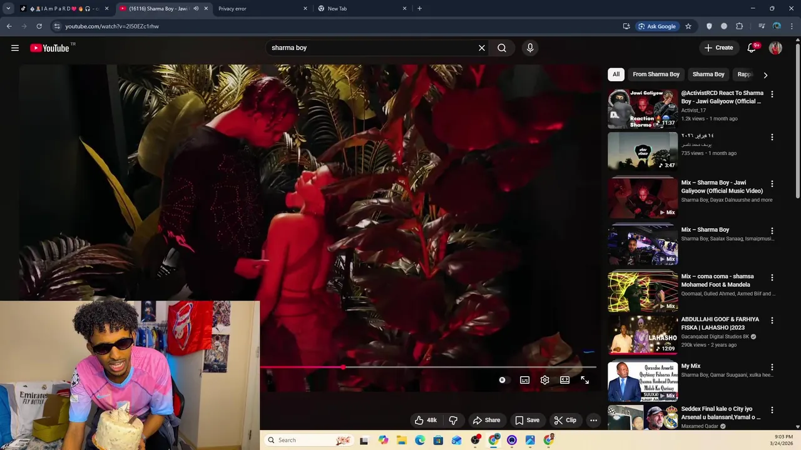The width and height of the screenshot is (801, 450).
Task: Mute the Sharma Boy tab audio icon
Action: (x=196, y=9)
